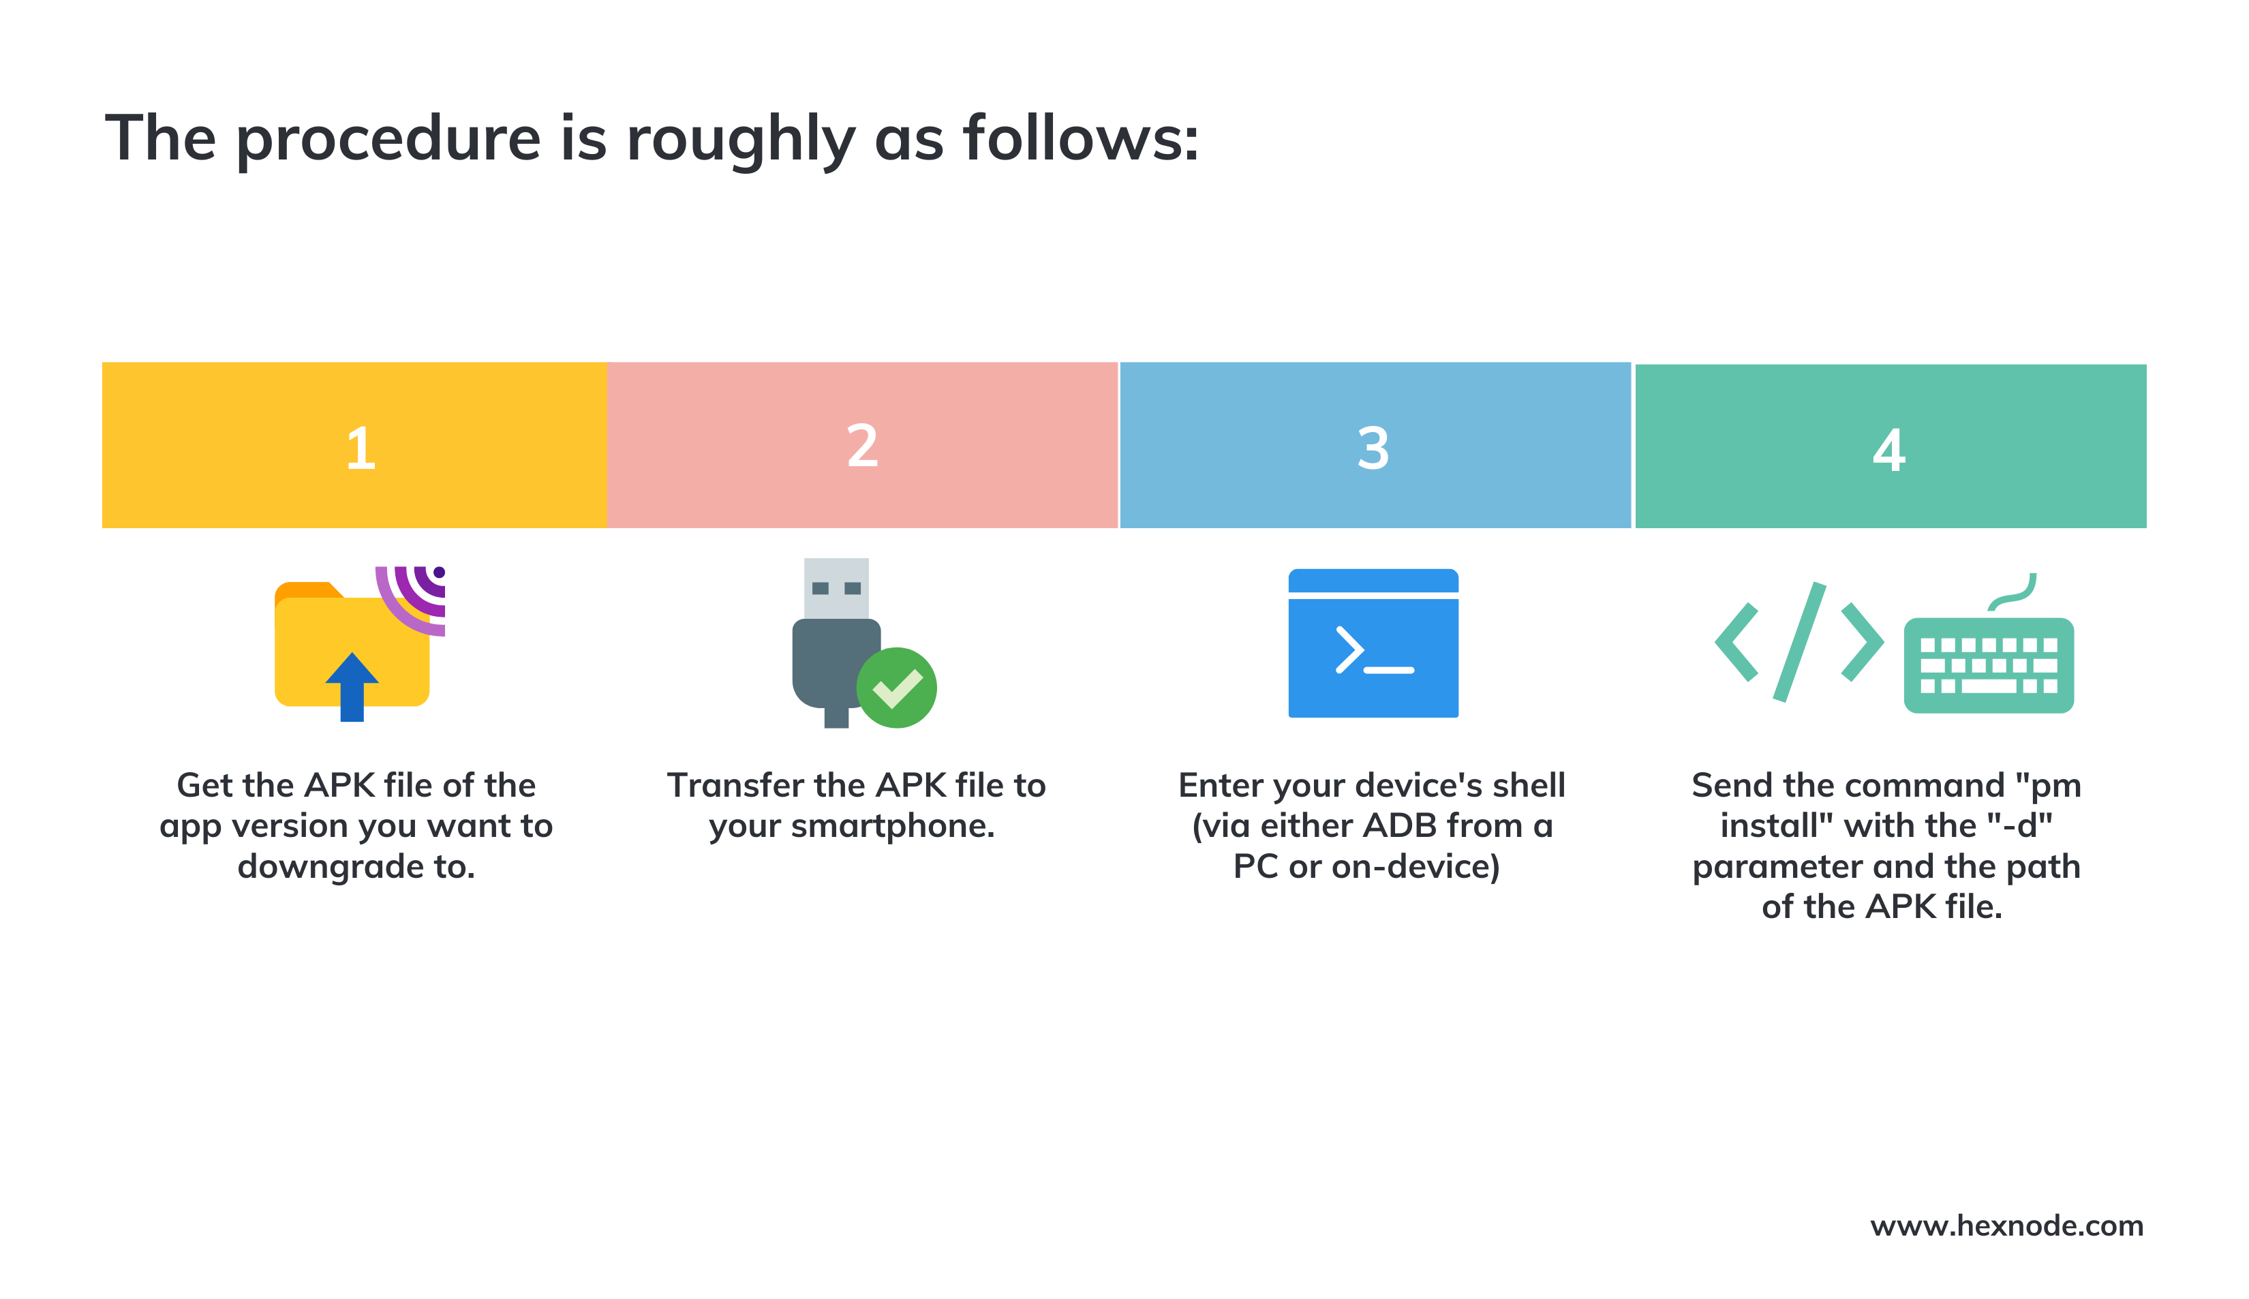Screen dimensions: 2249x1299
Task: Click the white number 3 label
Action: [1373, 448]
